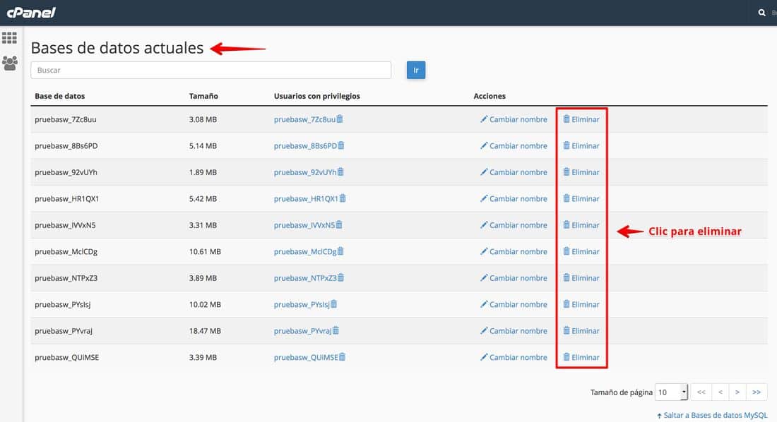Rename database pruebasw_7Zc8uu via Cambiar nombre
777x422 pixels.
coord(514,119)
